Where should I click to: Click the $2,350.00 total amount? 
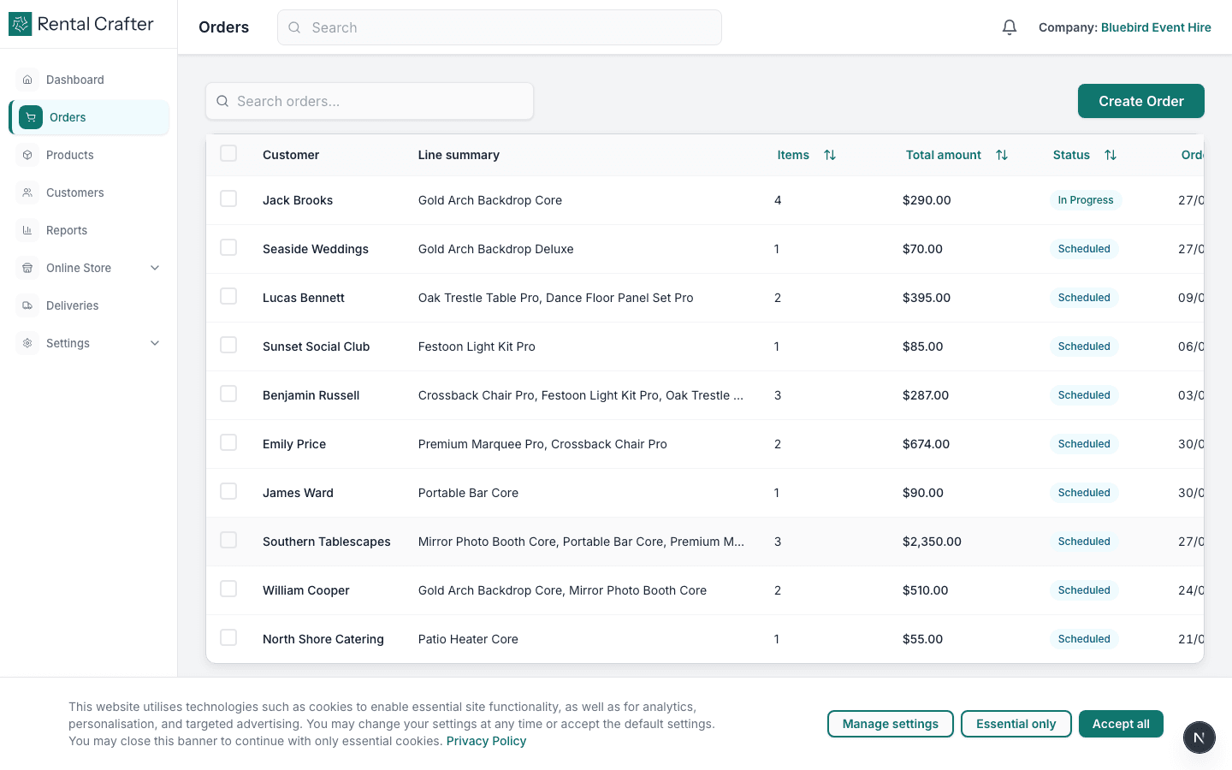coord(932,542)
